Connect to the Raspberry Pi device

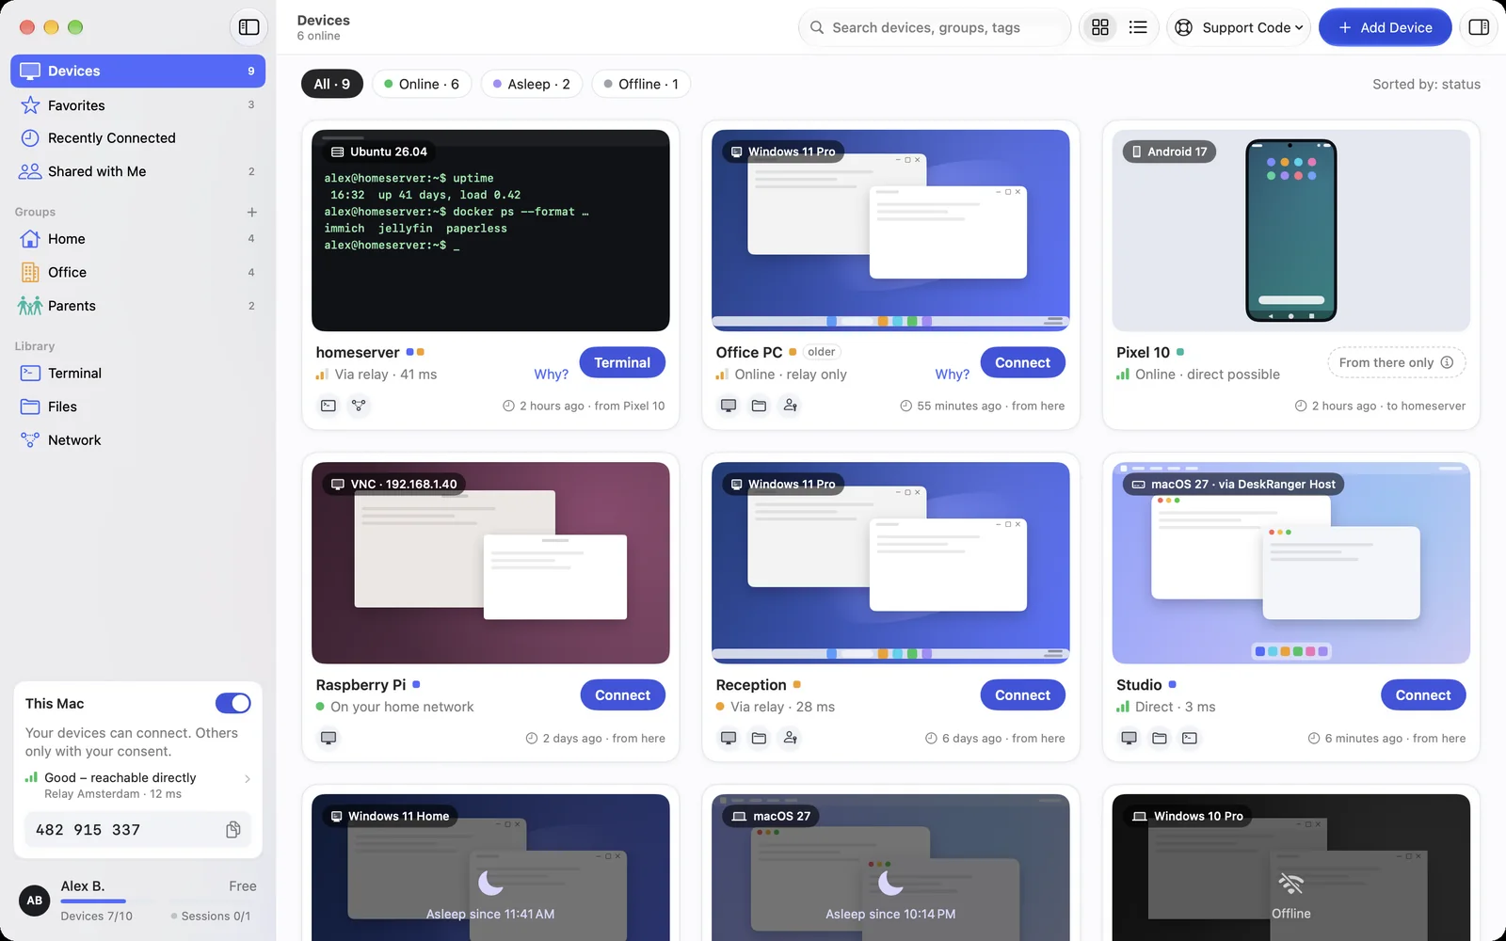tap(622, 694)
